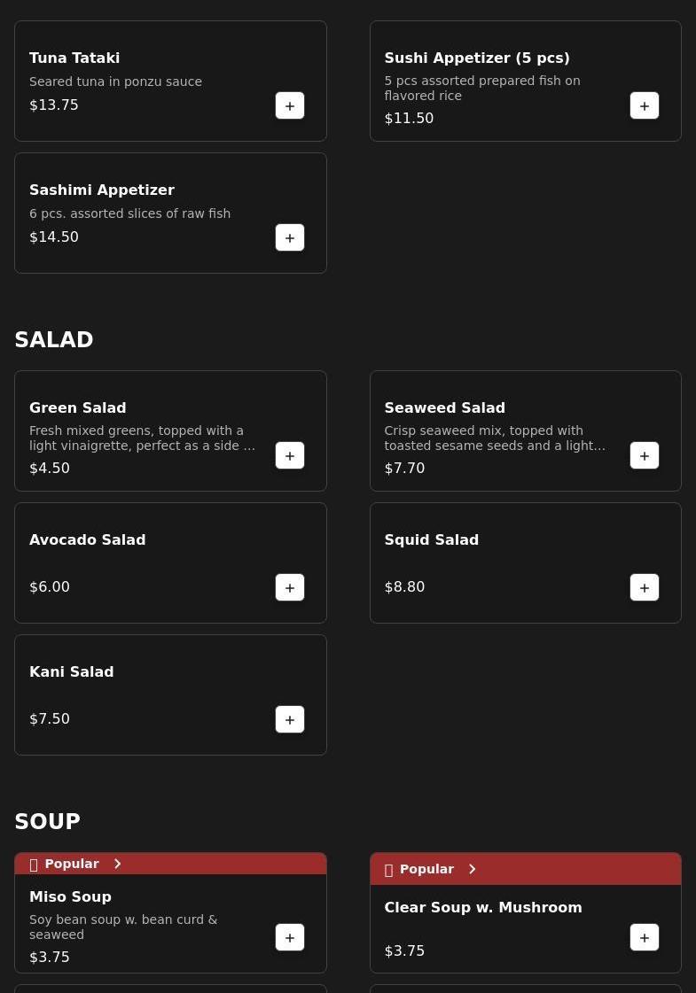Image resolution: width=696 pixels, height=993 pixels.
Task: Expand Popular chevron on Miso Soup
Action: [x=117, y=864]
